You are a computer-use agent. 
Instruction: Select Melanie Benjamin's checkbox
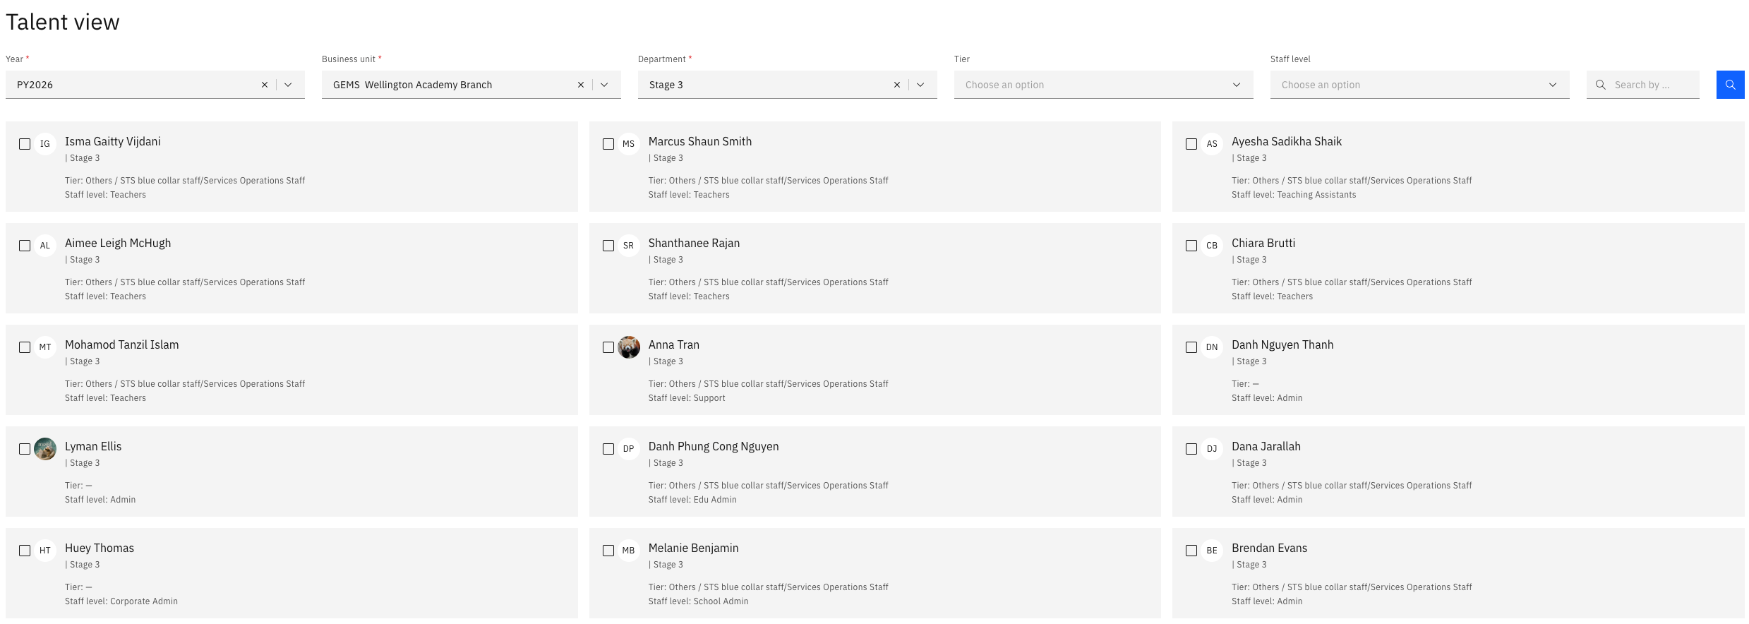tap(608, 551)
